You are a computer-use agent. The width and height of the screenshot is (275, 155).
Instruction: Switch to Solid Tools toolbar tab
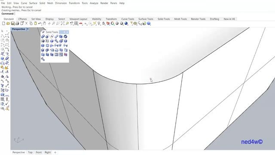coord(164,19)
